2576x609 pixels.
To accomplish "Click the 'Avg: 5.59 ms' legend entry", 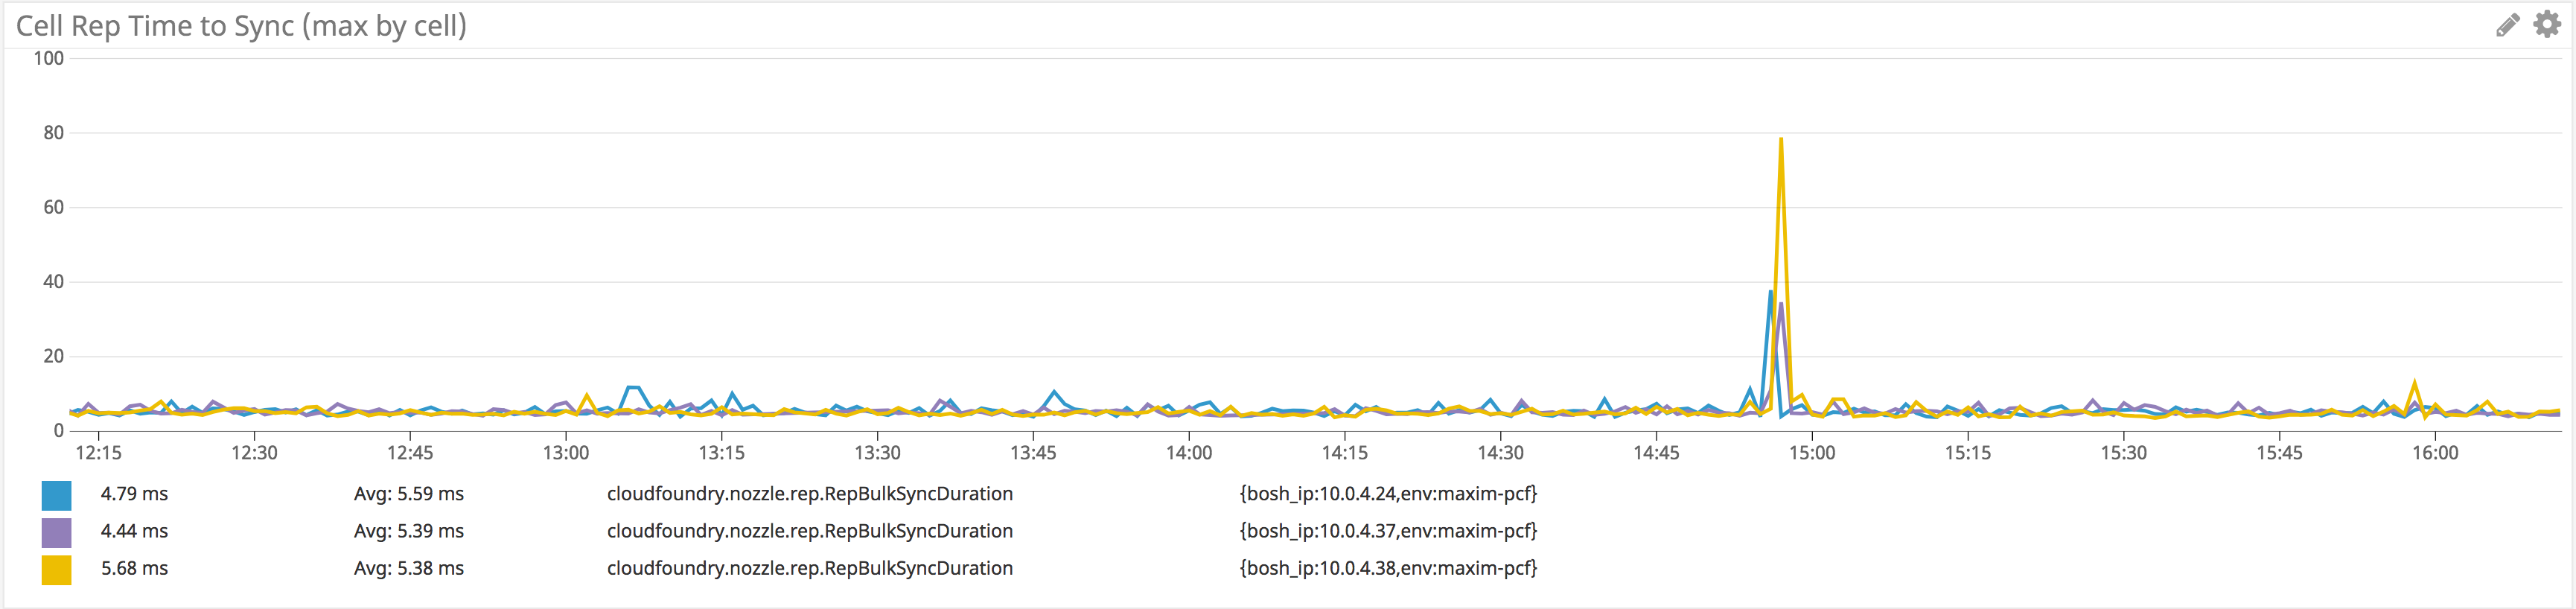I will click(408, 494).
